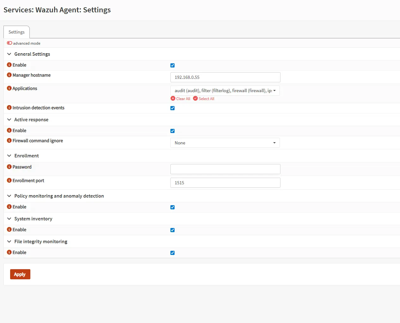This screenshot has height=323, width=400.
Task: Toggle Active response Enable checkbox
Action: point(172,131)
